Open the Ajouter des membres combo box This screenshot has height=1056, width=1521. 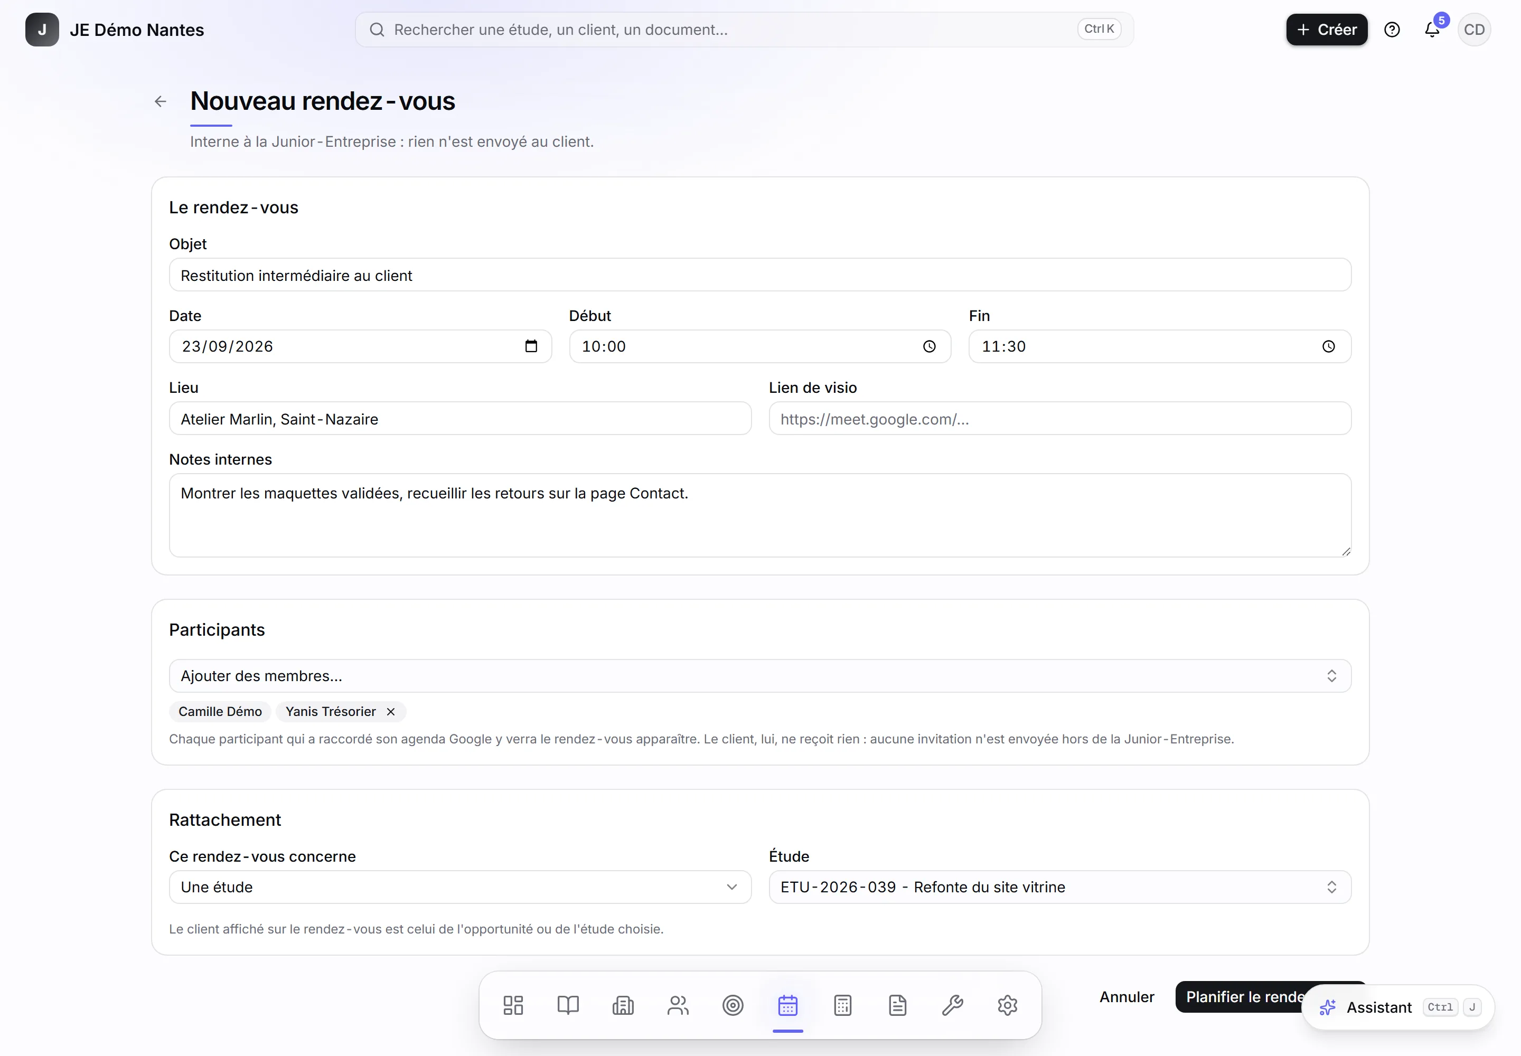760,676
